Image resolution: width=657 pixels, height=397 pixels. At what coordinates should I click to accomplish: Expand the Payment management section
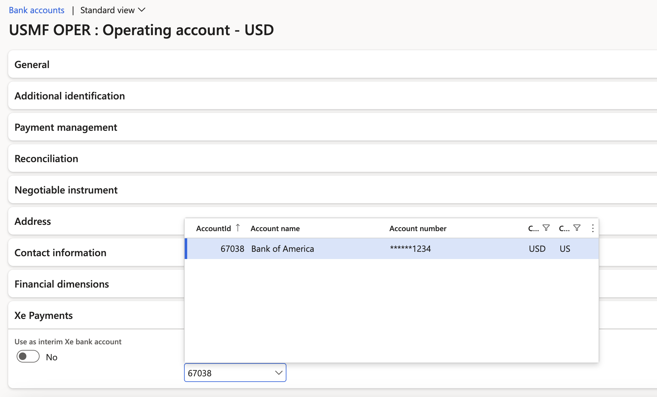coord(66,127)
